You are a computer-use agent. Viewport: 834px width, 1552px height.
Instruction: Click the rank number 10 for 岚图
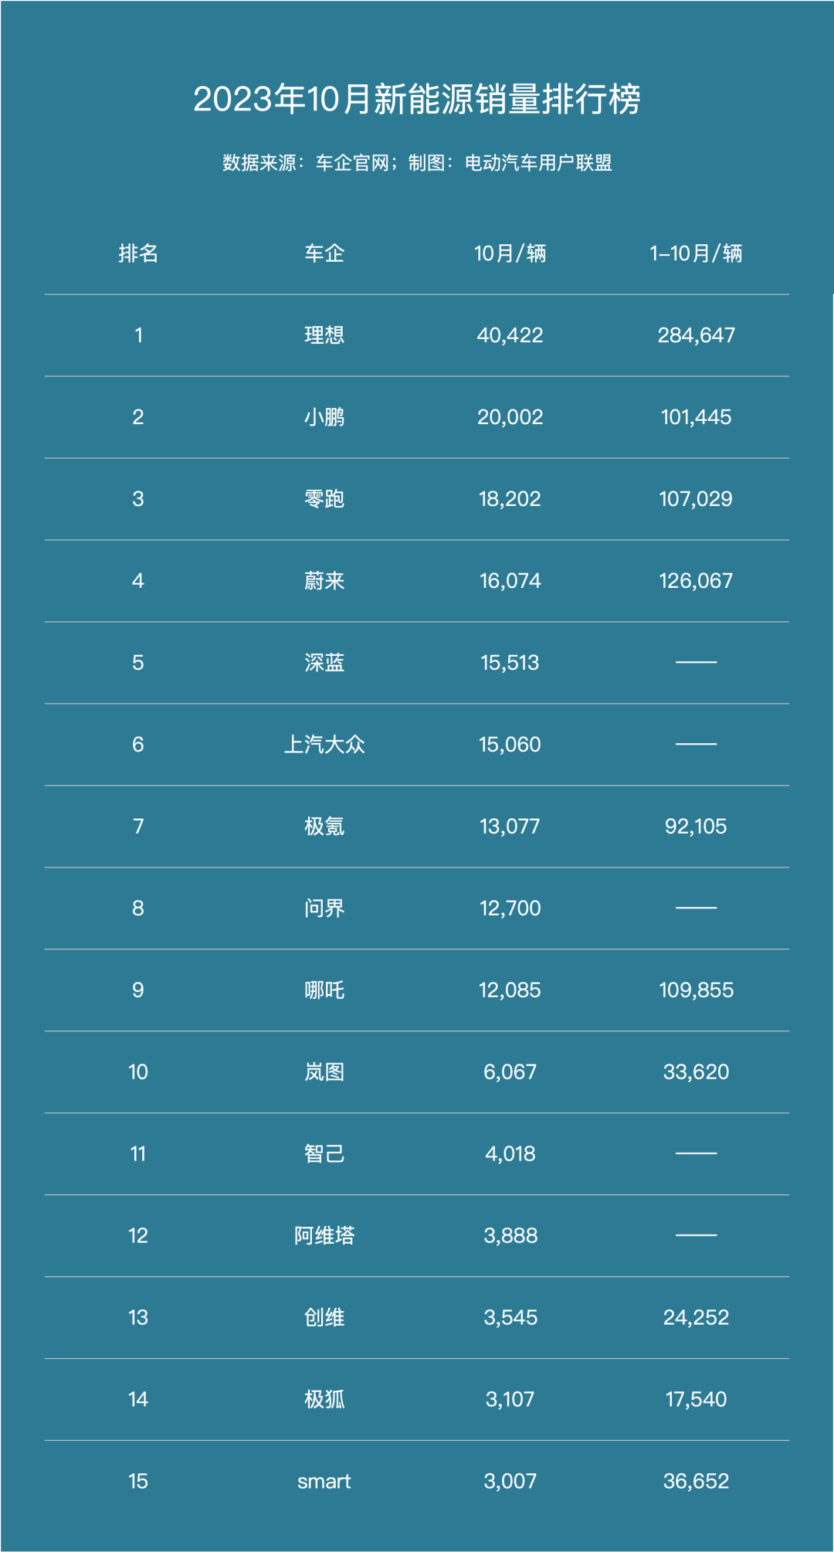point(138,1072)
